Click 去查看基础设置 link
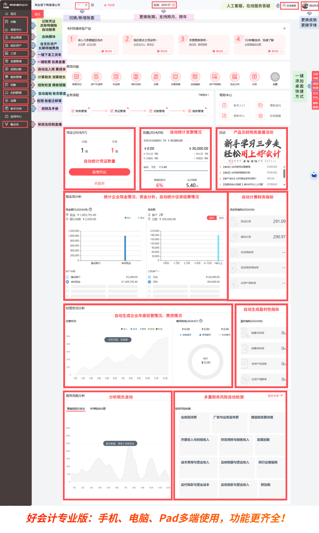This screenshot has width=319, height=533. click(x=253, y=45)
